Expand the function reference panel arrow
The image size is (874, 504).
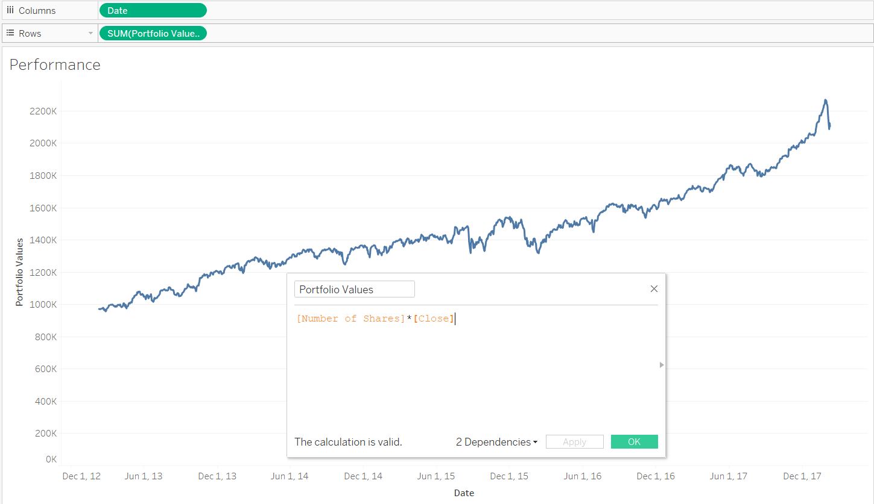[662, 365]
